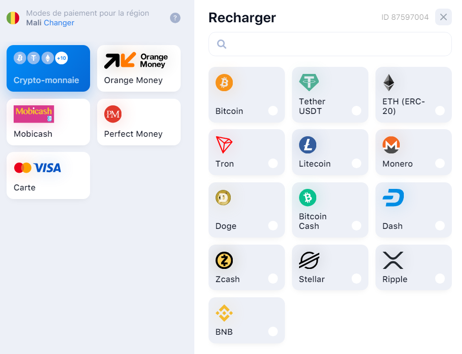Click the Stellar logo icon

[x=309, y=260]
